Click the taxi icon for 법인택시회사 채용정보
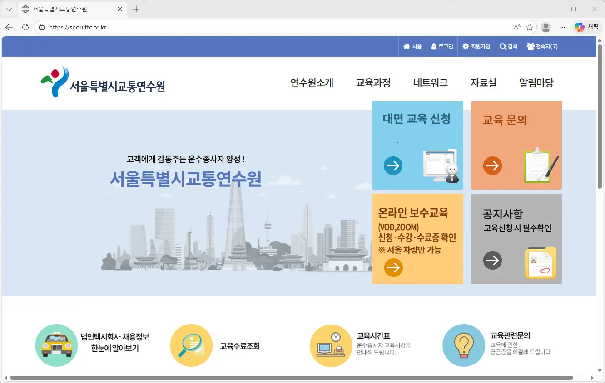 [x=56, y=345]
